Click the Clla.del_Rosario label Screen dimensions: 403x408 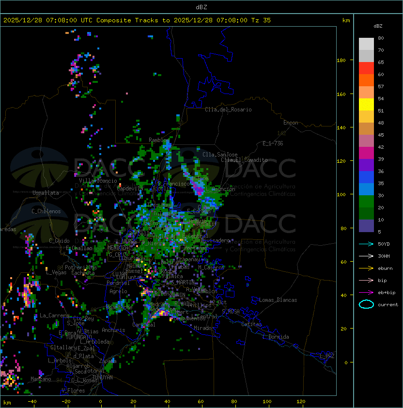point(228,110)
